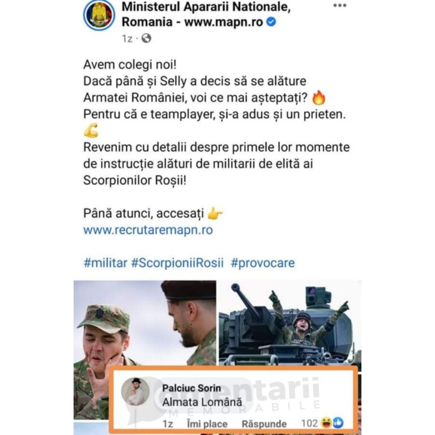Open the www.recrutaremapn.ro link

click(x=148, y=230)
